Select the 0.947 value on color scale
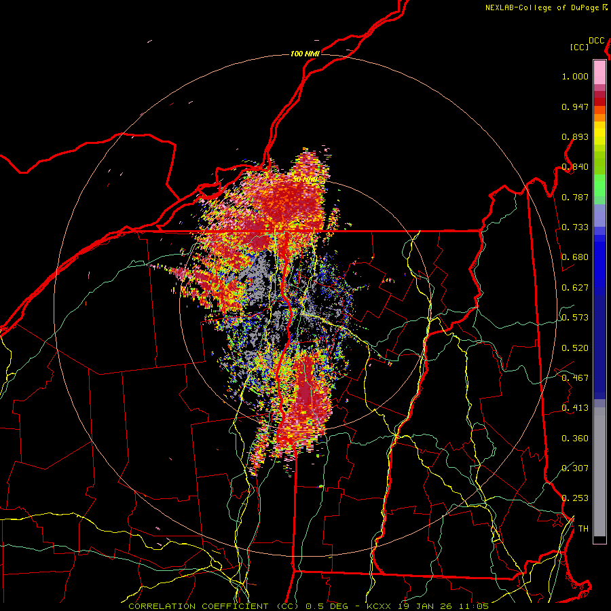Viewport: 611px width, 611px height. [x=575, y=107]
